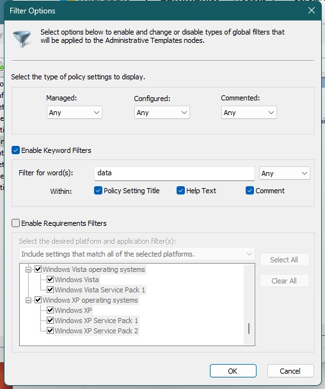Toggle Windows XP Service Pack 2 checkbox
The image size is (325, 389).
pos(50,330)
